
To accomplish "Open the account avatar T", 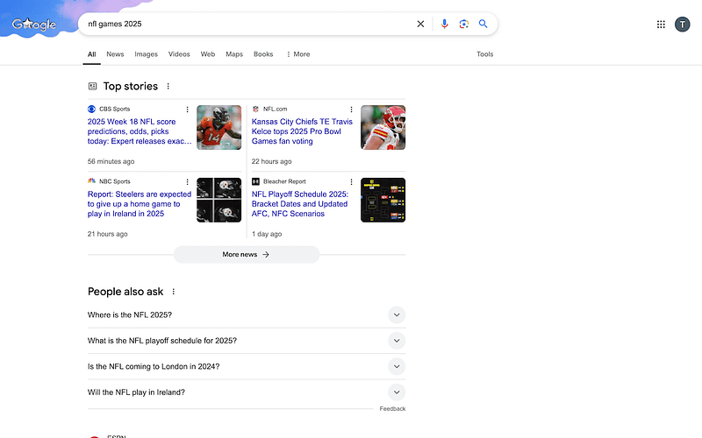I will pos(683,25).
